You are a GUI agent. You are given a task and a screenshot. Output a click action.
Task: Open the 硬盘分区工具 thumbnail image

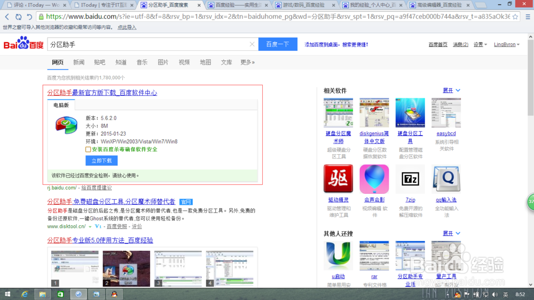(x=410, y=113)
